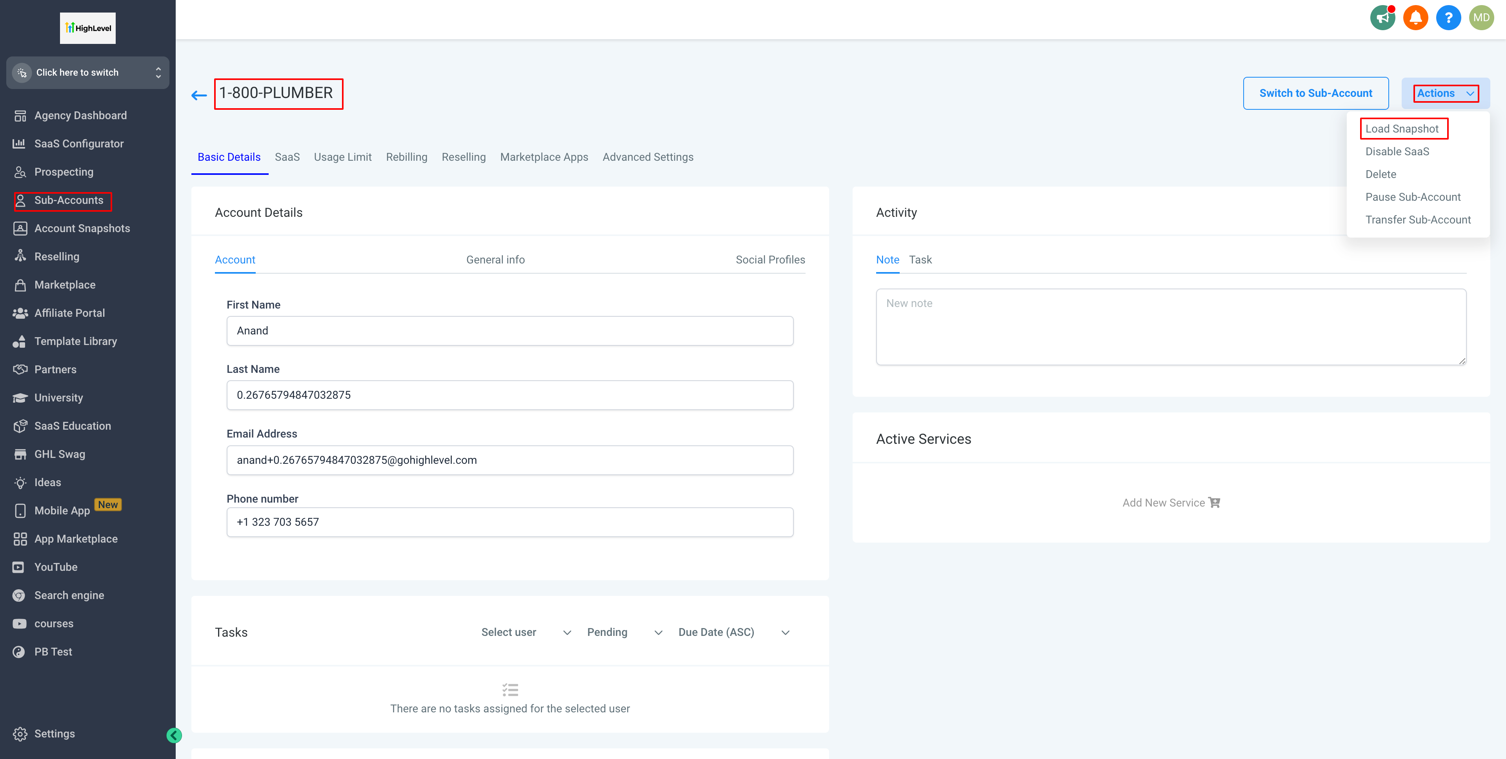Click into the New note text area
The width and height of the screenshot is (1506, 759).
(x=1170, y=327)
